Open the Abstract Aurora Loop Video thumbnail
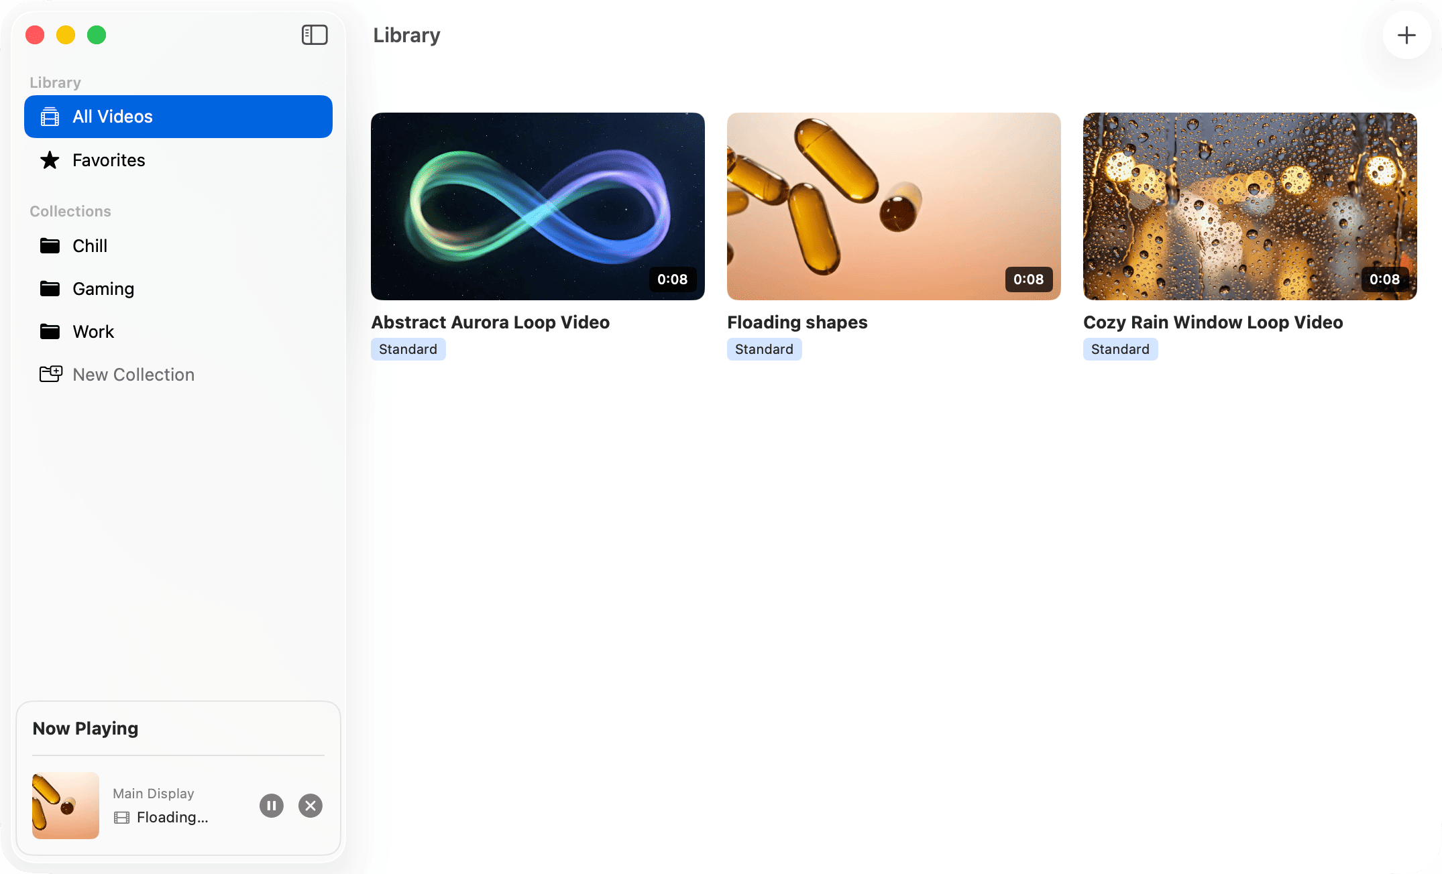 tap(538, 206)
